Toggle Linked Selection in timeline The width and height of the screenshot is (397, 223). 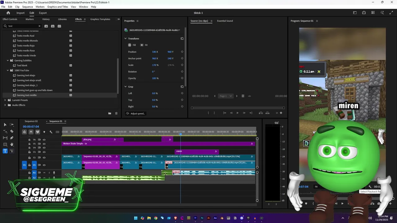coord(38,132)
